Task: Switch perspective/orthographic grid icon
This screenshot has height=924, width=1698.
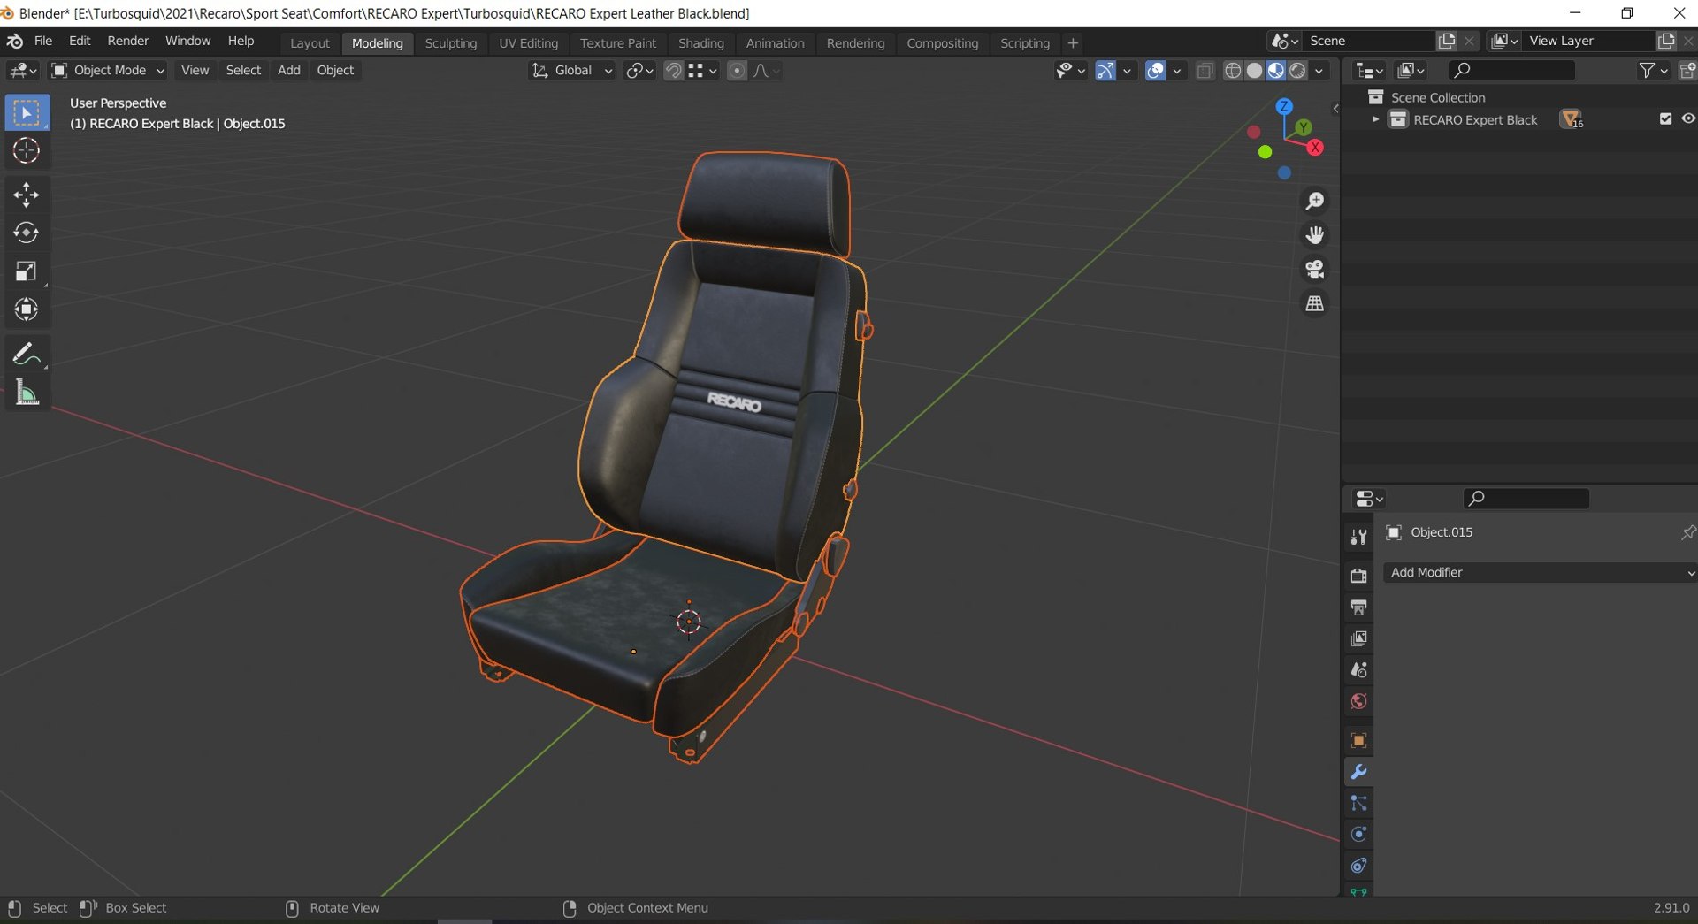Action: pyautogui.click(x=1315, y=303)
